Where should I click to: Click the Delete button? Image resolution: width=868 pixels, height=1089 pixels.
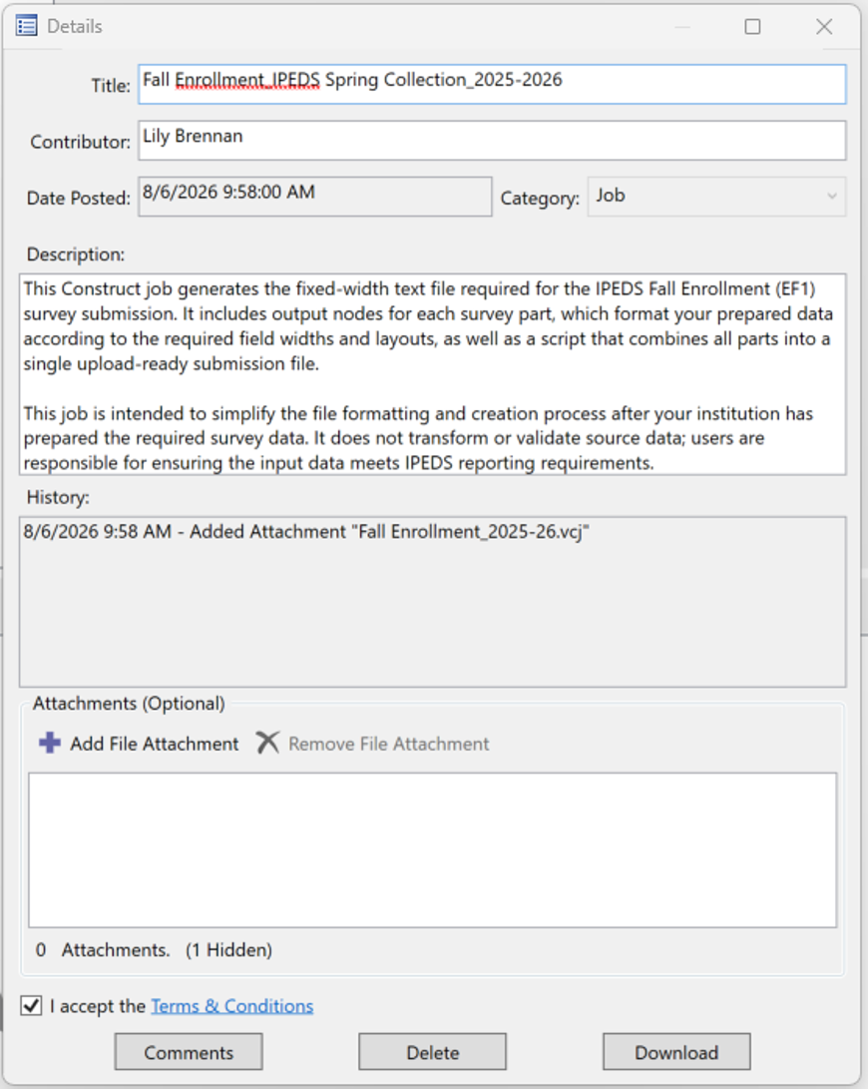point(433,1052)
